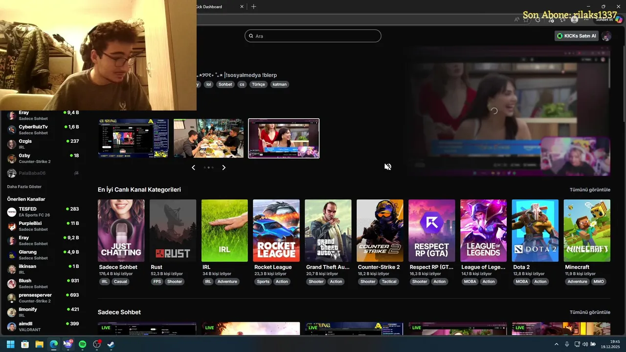Show hidden system tray icons chevron
Screen dimensions: 626x352
click(x=556, y=344)
